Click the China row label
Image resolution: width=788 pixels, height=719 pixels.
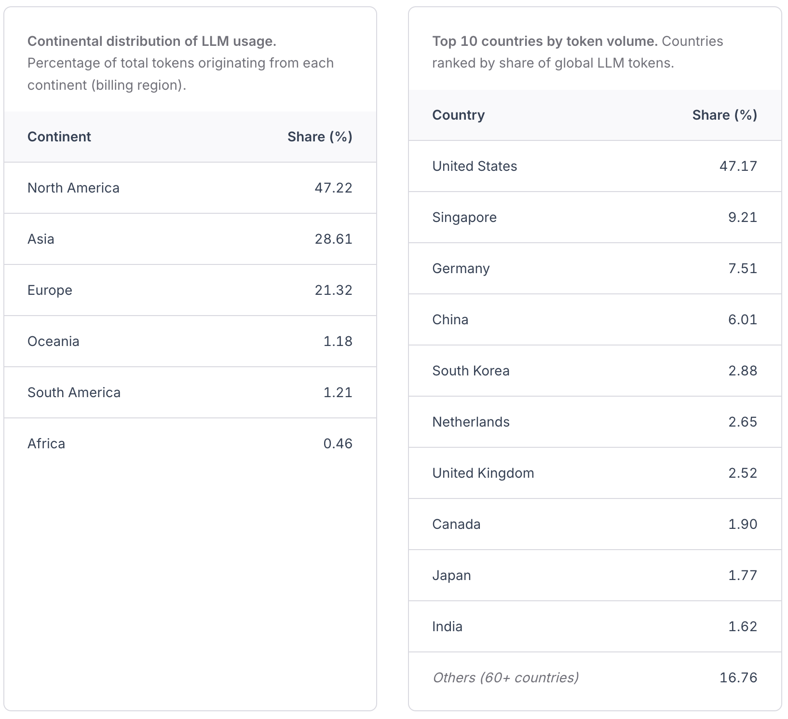[x=450, y=320]
